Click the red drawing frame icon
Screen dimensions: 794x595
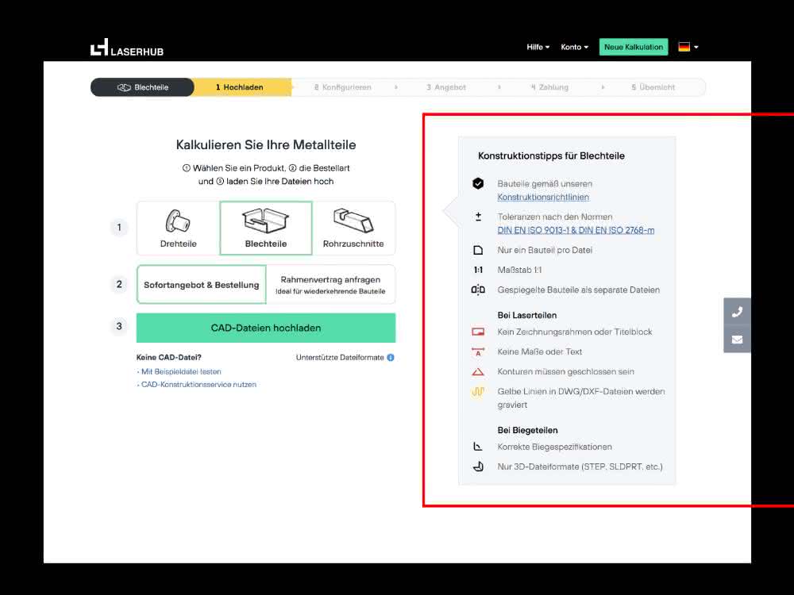tap(478, 332)
